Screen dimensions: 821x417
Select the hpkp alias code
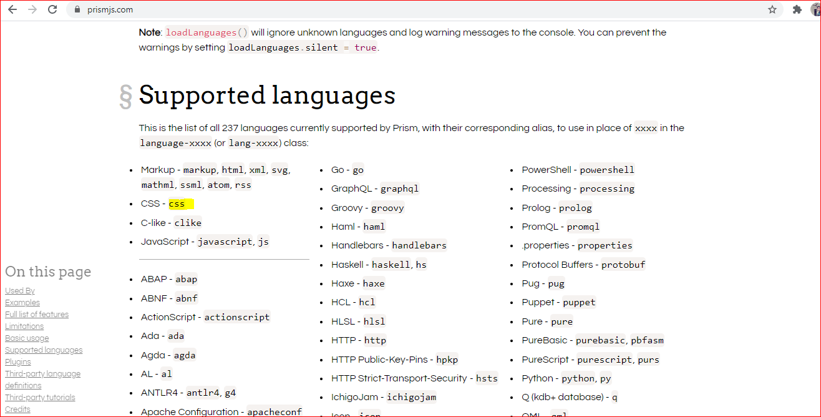click(447, 360)
